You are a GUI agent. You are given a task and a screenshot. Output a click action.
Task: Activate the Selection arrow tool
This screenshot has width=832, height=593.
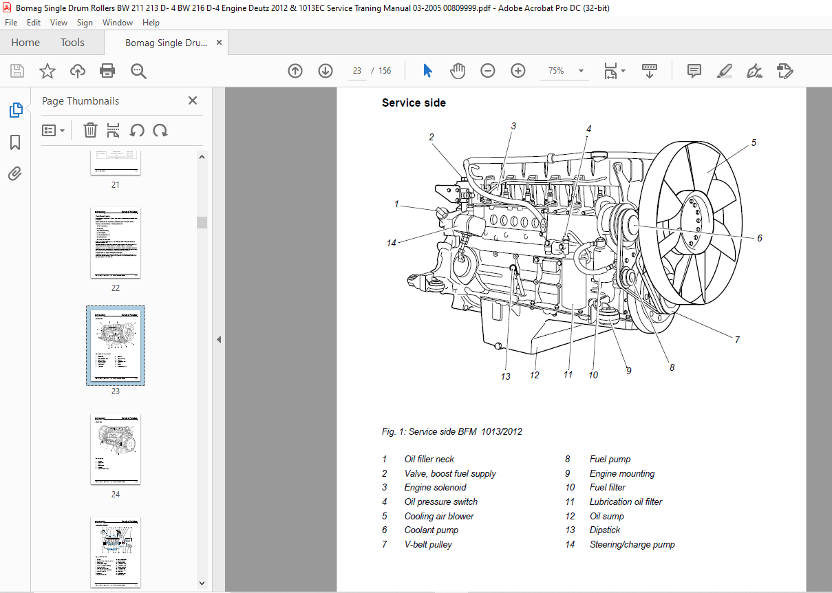427,71
